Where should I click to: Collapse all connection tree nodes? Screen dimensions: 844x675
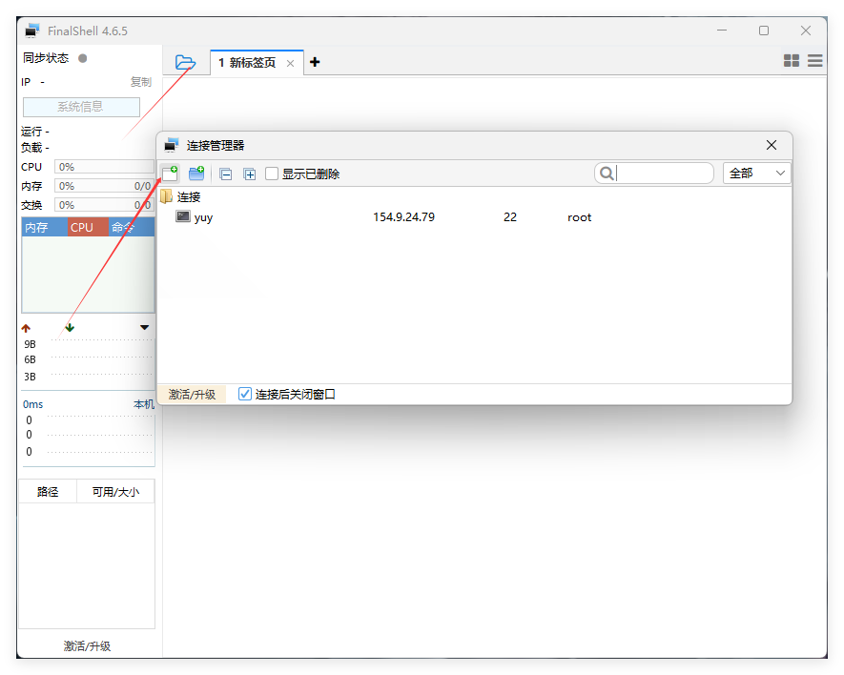pos(226,174)
